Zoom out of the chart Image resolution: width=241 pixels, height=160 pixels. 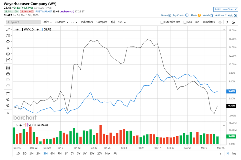coord(8,106)
